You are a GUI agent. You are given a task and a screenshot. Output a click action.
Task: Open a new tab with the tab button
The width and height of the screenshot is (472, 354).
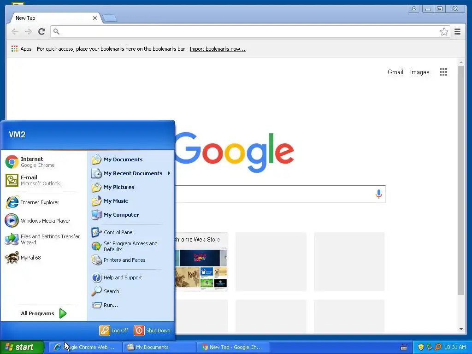[x=110, y=18]
